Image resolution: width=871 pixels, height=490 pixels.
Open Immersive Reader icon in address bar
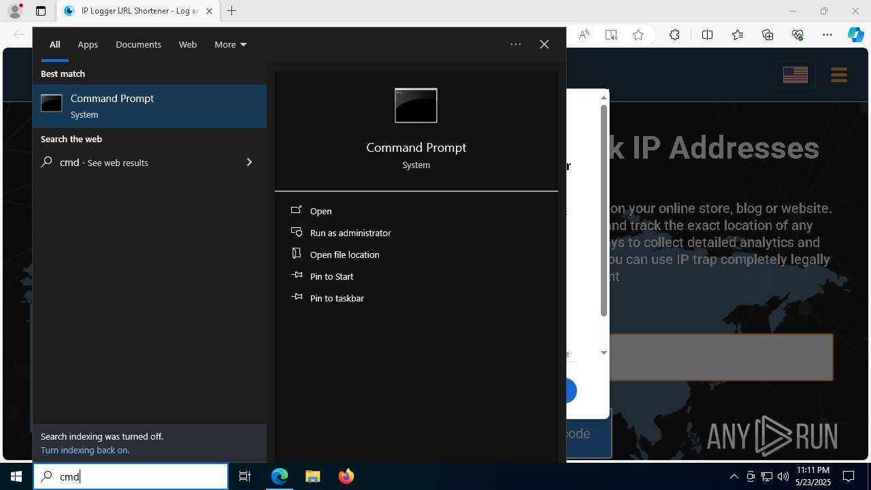pyautogui.click(x=611, y=35)
